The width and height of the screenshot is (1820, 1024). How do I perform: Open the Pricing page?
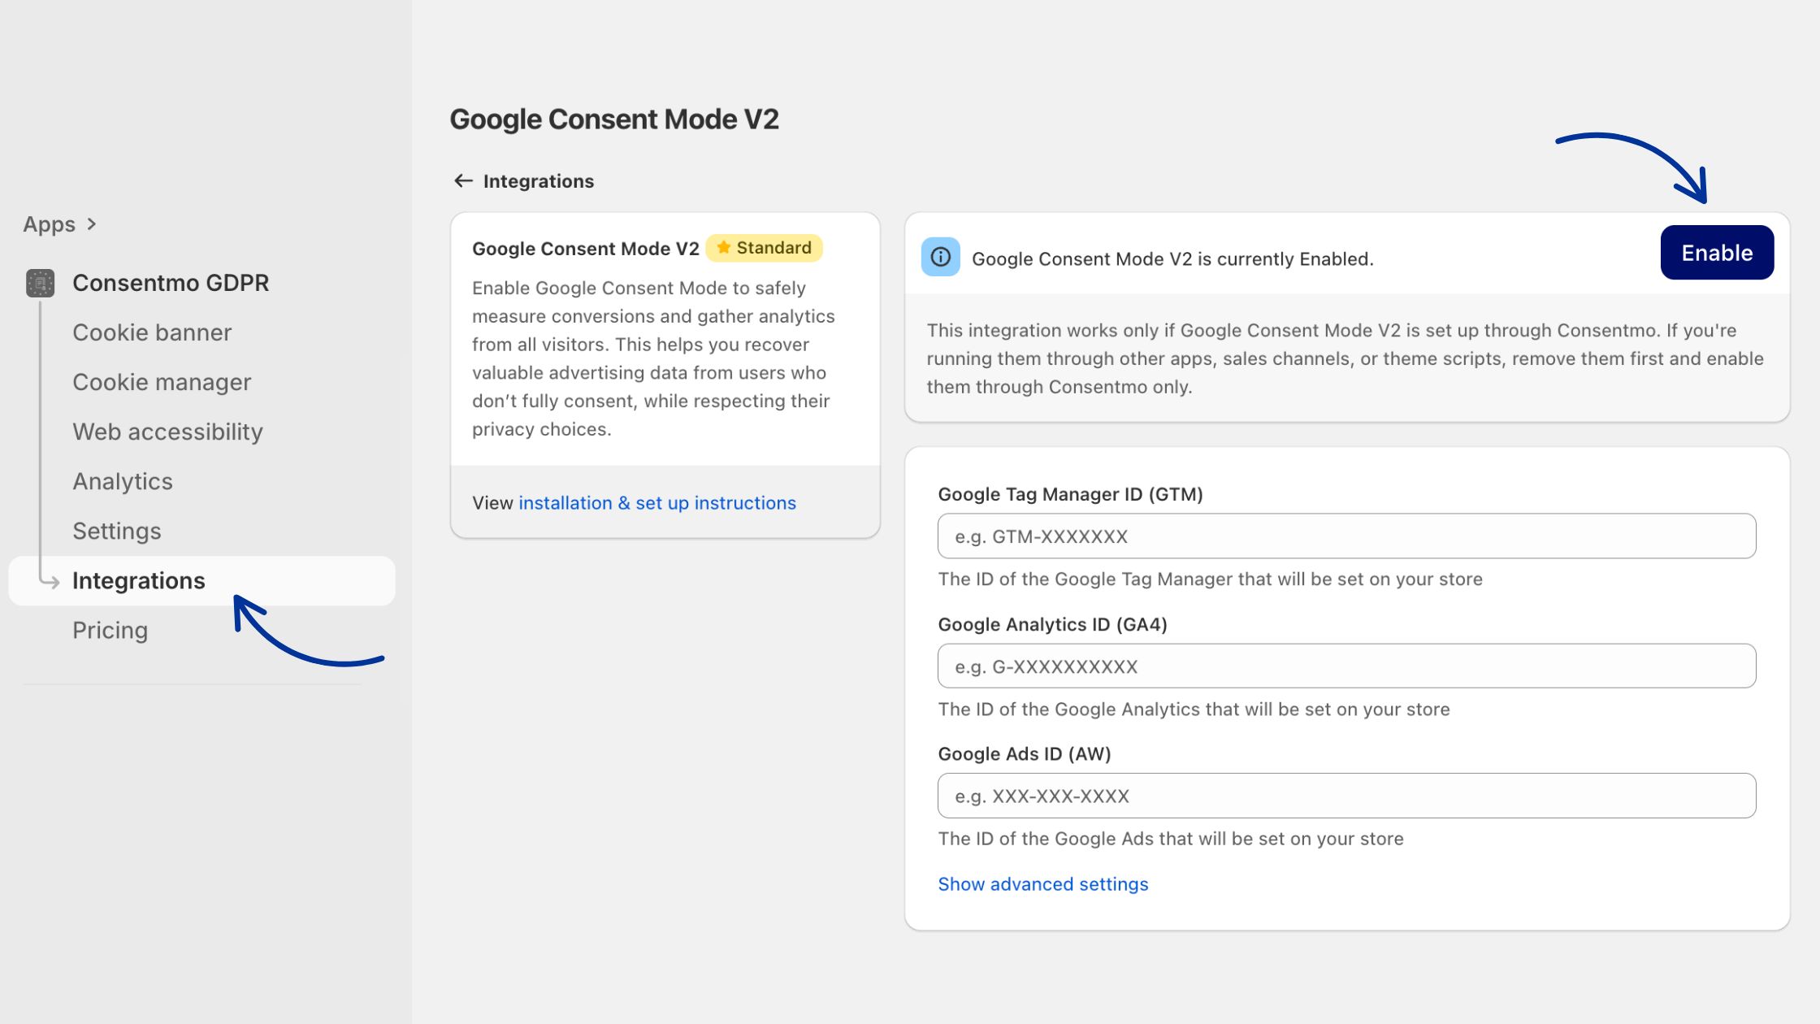pyautogui.click(x=110, y=630)
